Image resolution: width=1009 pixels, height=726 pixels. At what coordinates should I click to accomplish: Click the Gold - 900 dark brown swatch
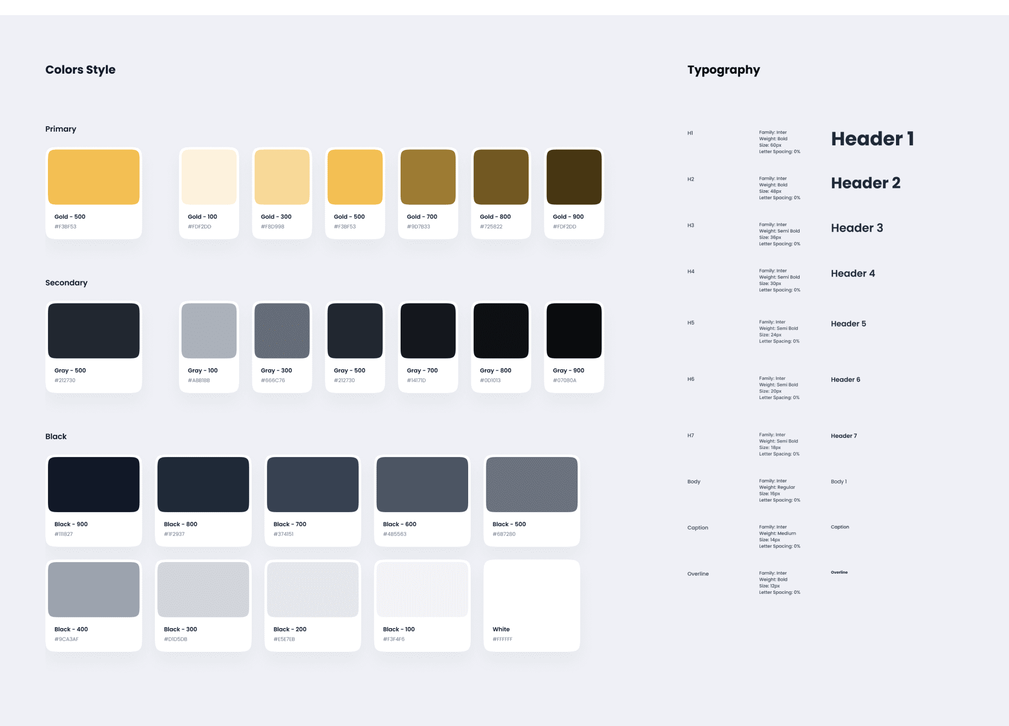(x=574, y=177)
